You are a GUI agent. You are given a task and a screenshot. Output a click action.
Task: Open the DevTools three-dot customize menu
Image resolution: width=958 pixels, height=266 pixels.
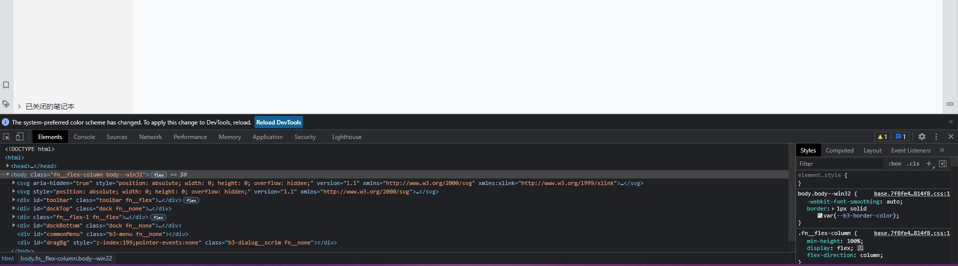(936, 136)
